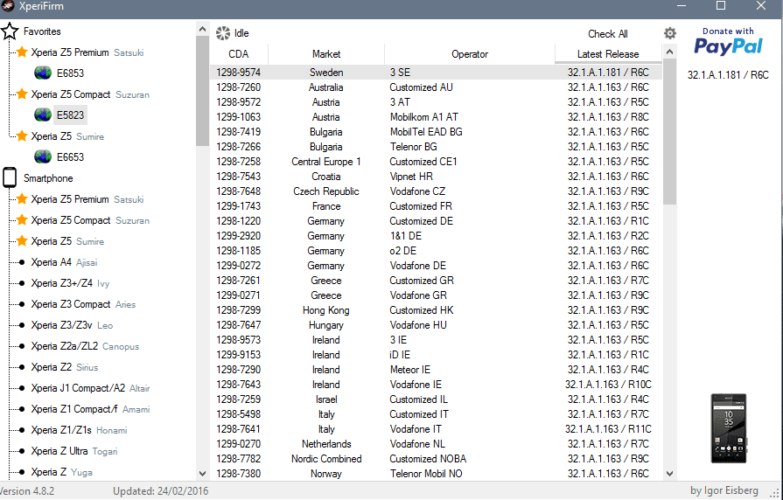Click star beside Xperia Z5 Sumire in Favorites
This screenshot has height=500, width=783.
(22, 135)
